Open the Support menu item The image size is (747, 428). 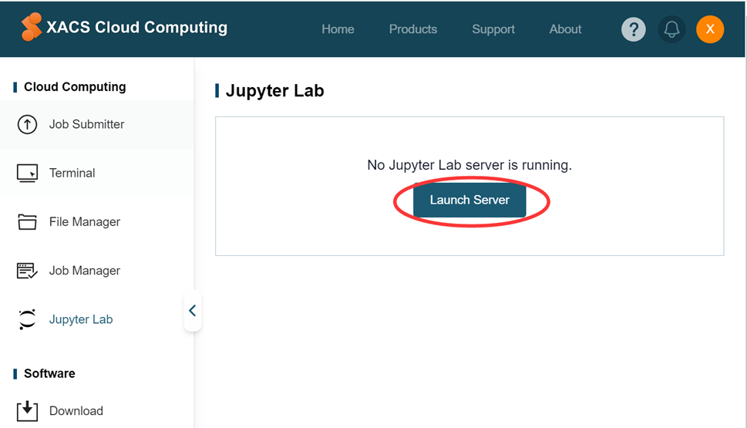[x=493, y=29]
